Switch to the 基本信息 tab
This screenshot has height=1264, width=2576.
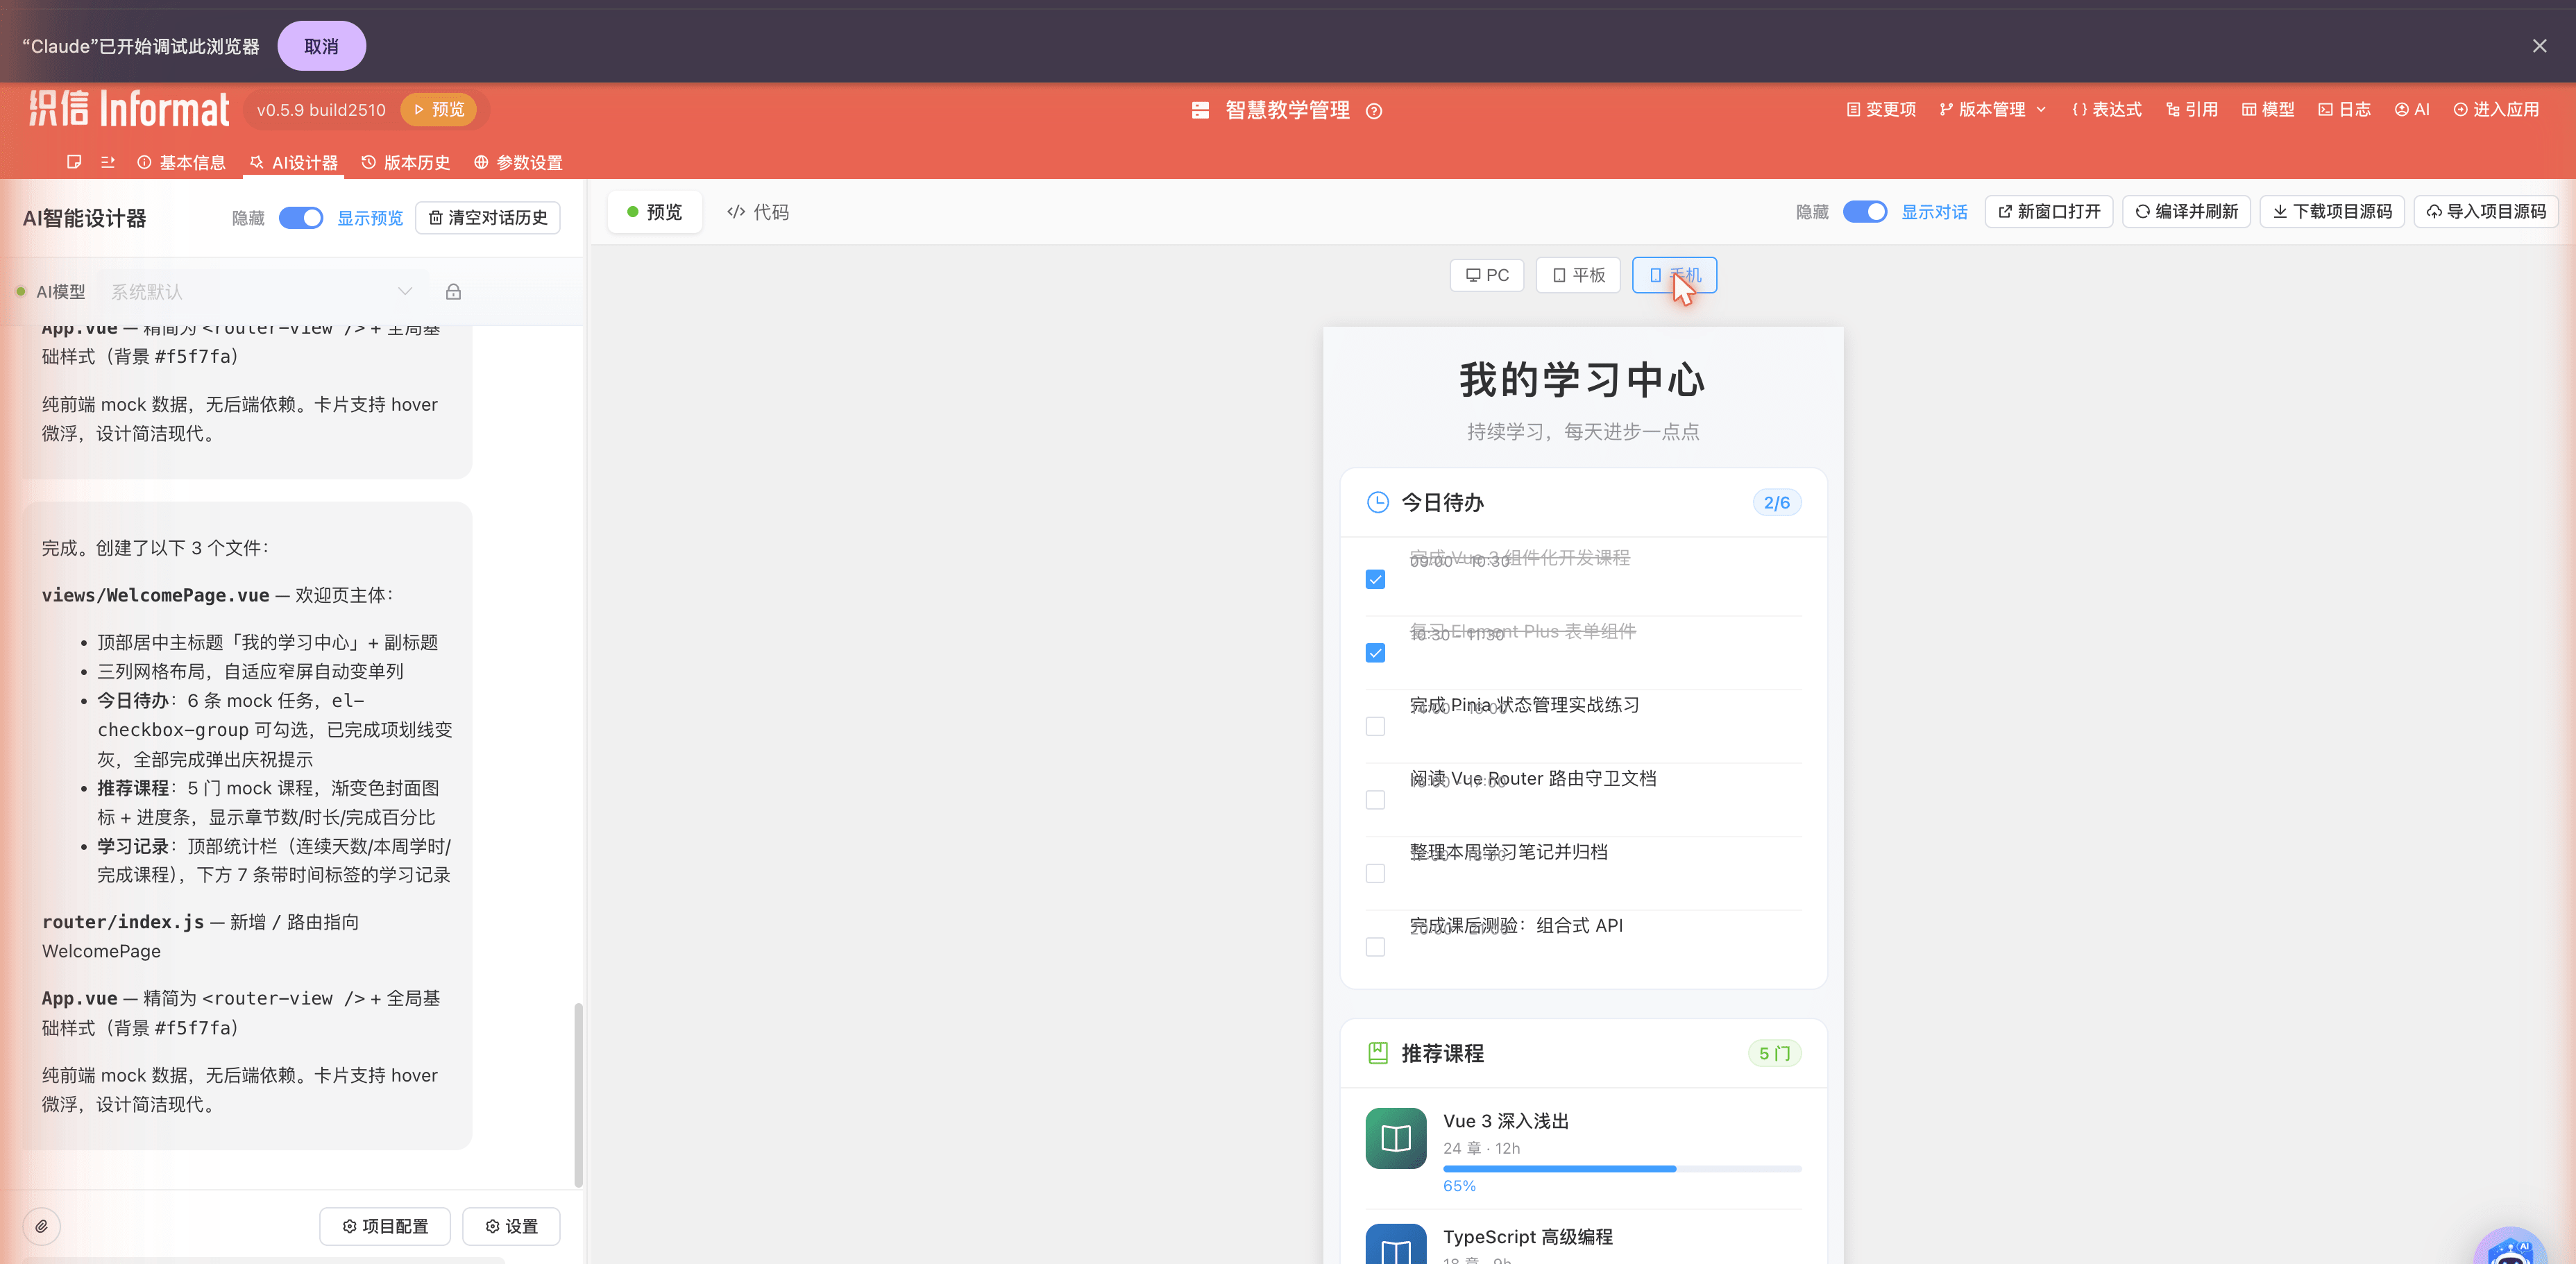click(181, 163)
